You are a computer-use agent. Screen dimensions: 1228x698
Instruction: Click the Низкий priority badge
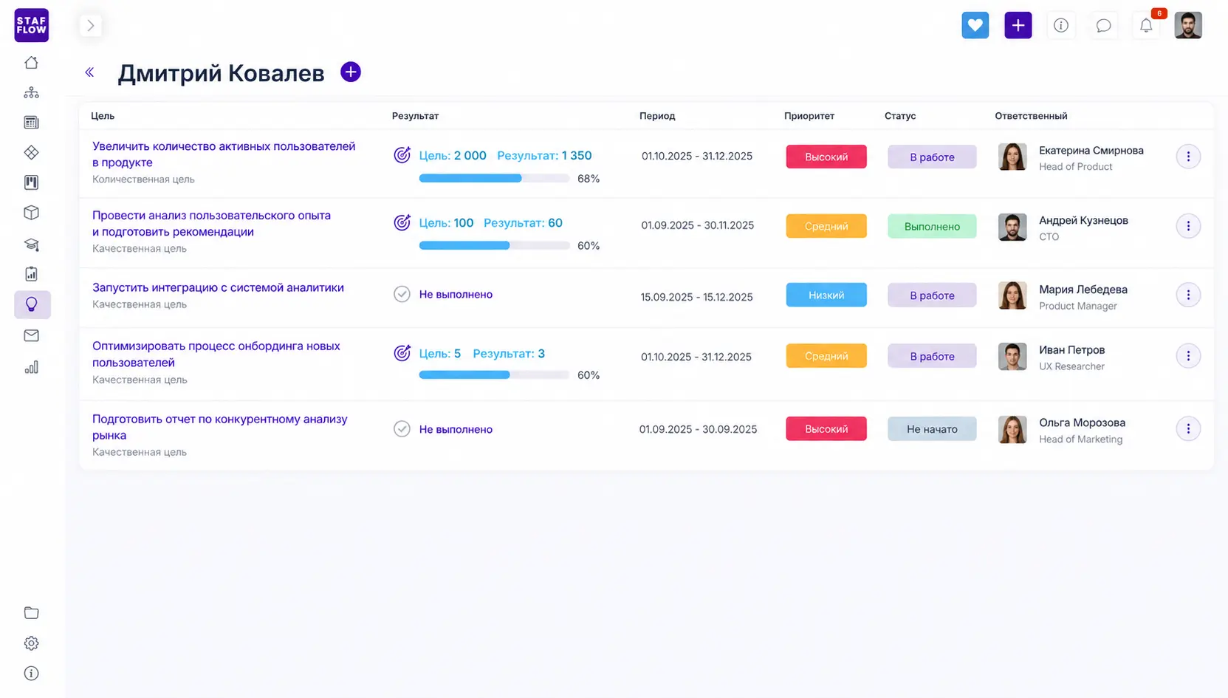coord(826,295)
